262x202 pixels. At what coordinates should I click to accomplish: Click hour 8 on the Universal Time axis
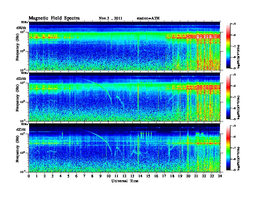[93, 176]
